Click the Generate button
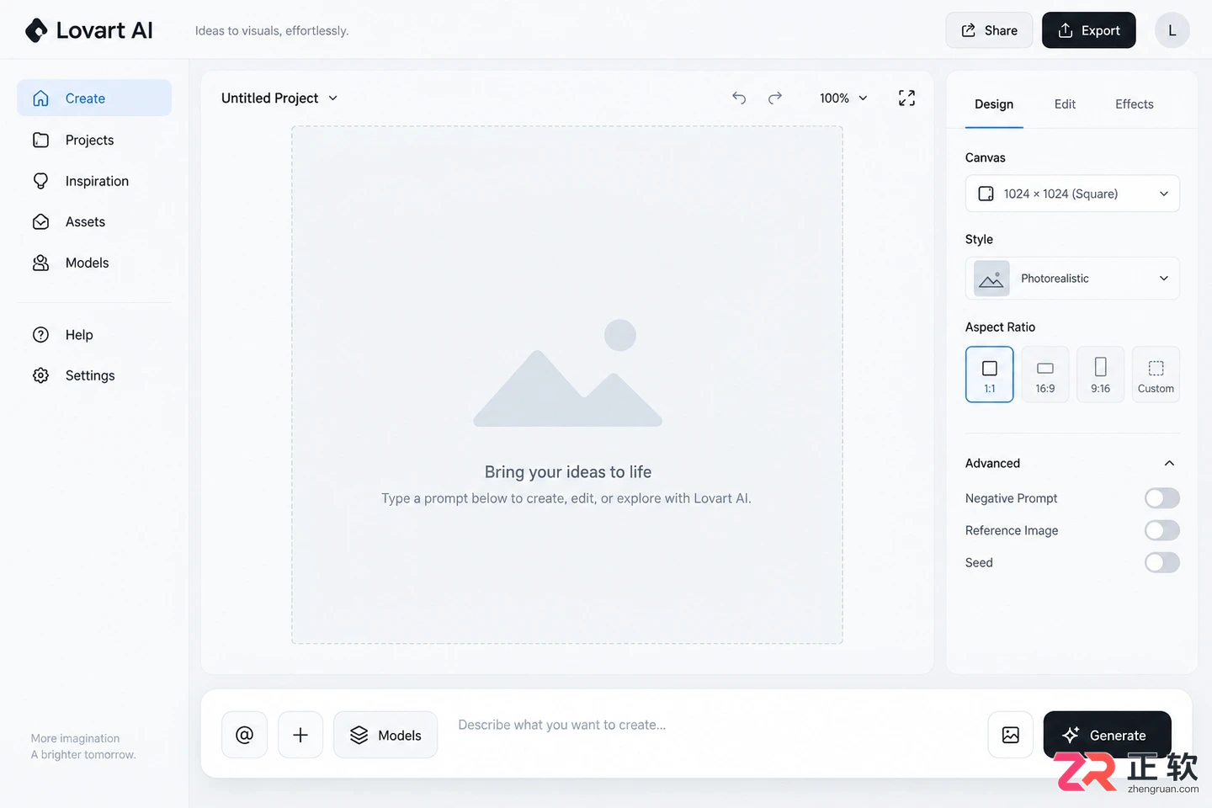1212x808 pixels. (x=1107, y=735)
